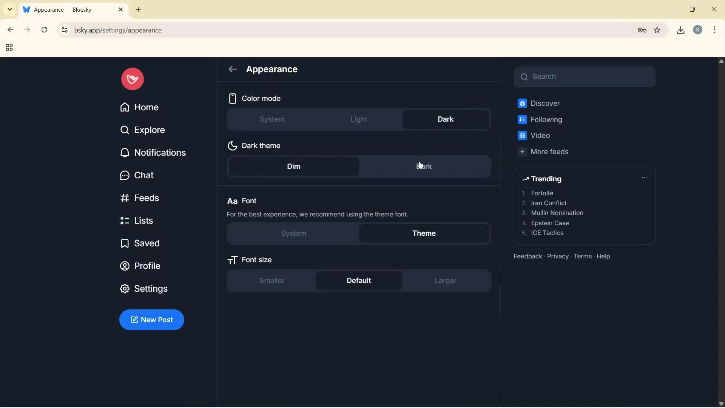Switch dark theme to Dim

tap(294, 166)
